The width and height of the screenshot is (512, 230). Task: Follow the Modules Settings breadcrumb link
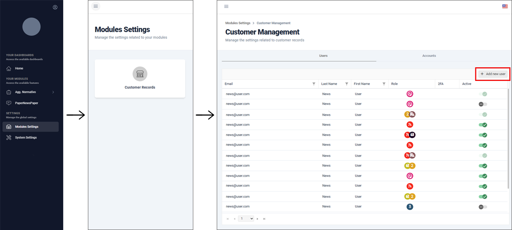238,23
